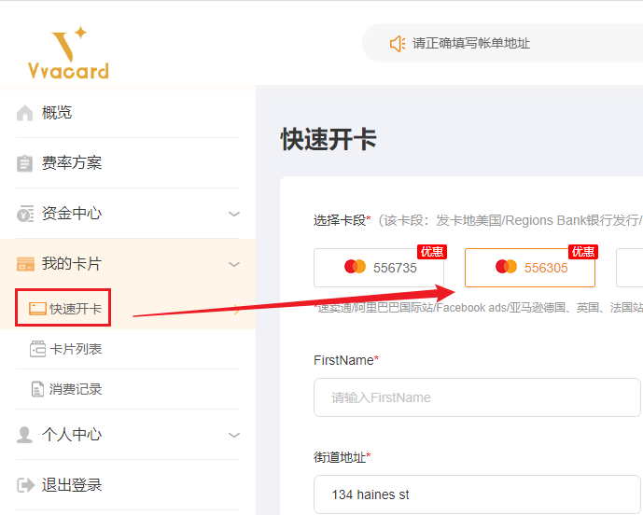Click the card icon beside 我的卡片
Screen dimensions: 643x515
25,264
